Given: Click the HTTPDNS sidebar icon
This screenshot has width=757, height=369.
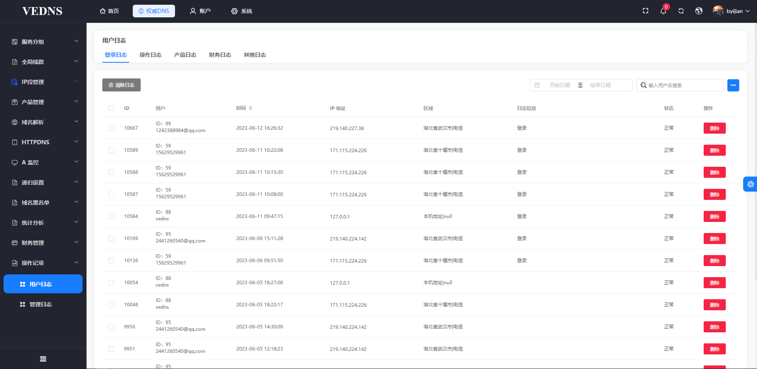Looking at the screenshot, I should click(15, 142).
